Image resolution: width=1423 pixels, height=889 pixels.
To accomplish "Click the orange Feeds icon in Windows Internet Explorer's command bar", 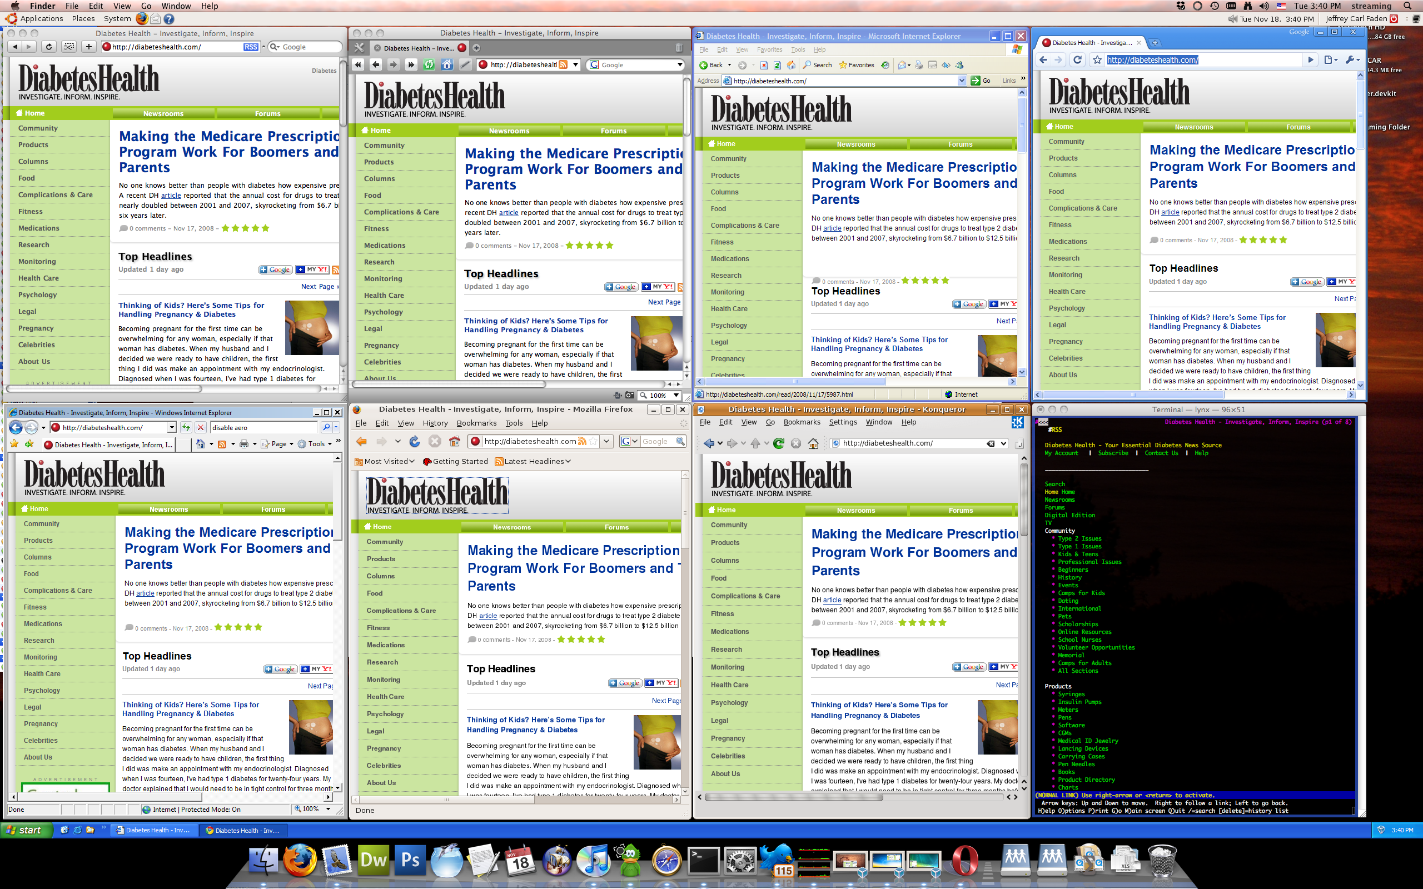I will [x=222, y=444].
